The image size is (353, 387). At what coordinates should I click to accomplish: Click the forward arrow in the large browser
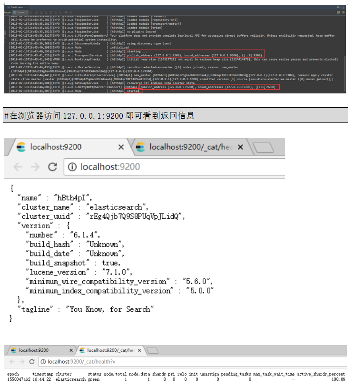tap(35, 167)
